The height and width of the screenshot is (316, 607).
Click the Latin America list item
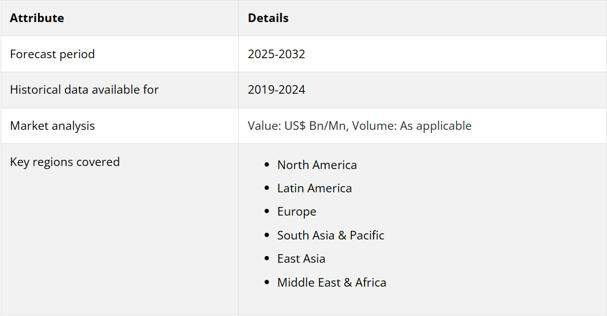coord(314,189)
